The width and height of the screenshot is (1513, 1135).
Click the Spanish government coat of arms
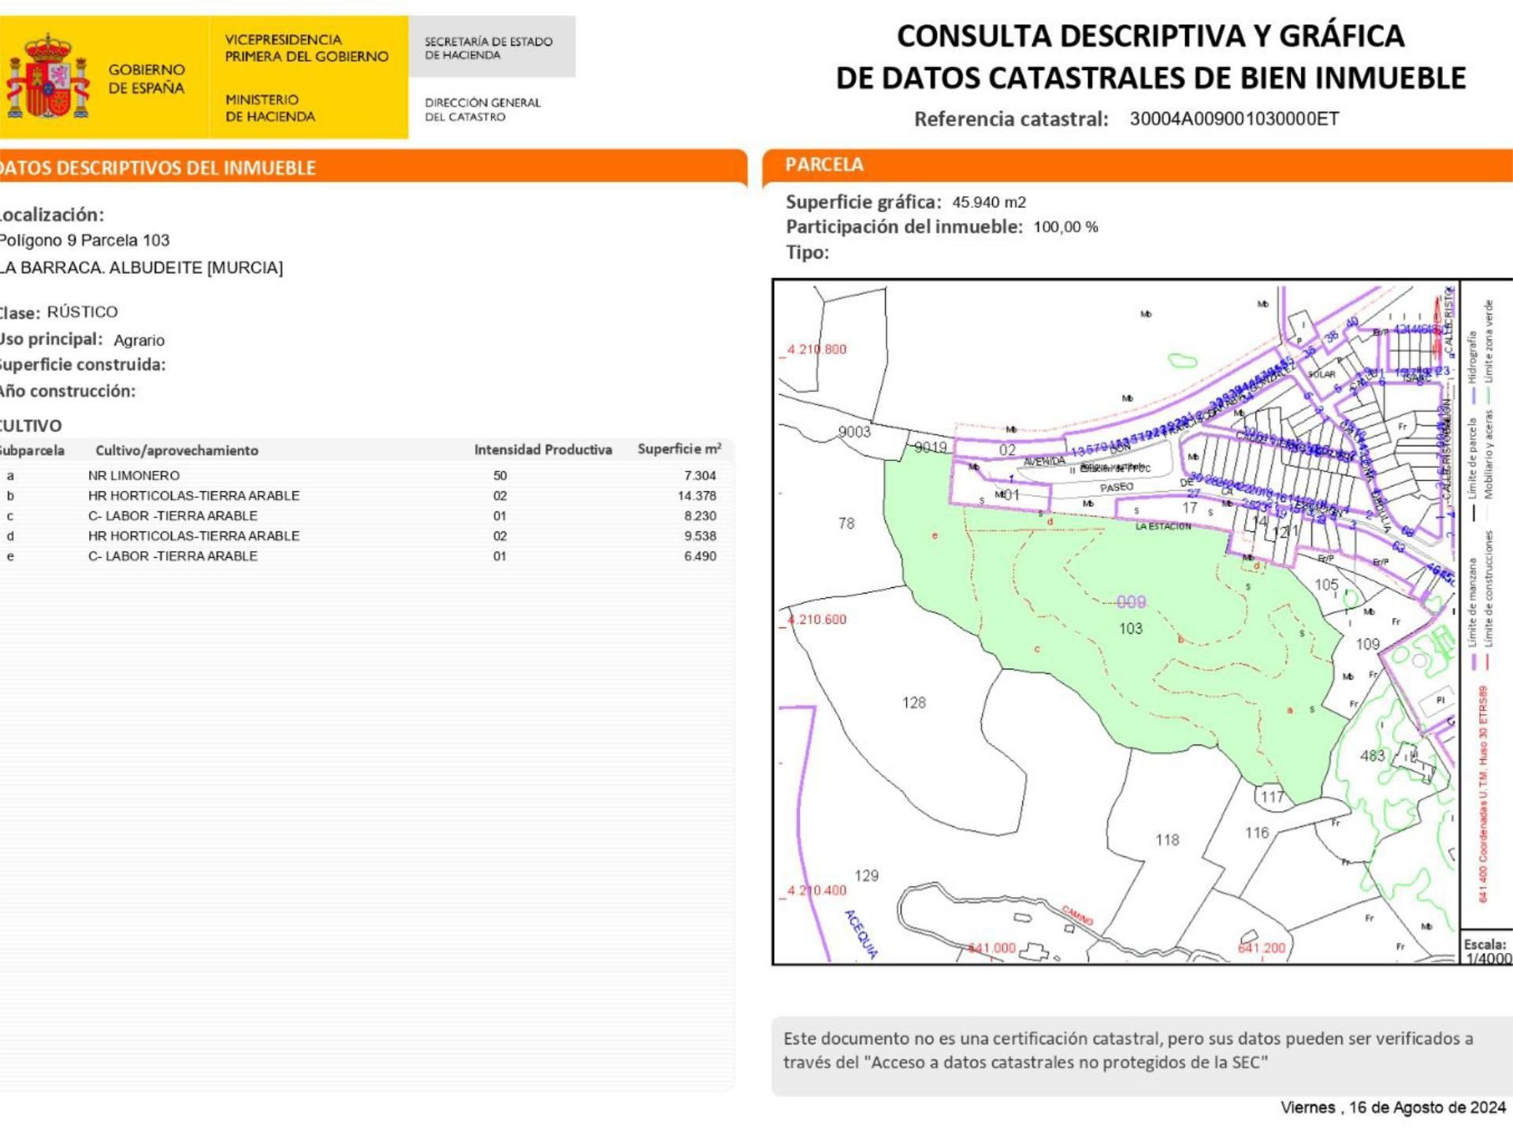pos(47,77)
